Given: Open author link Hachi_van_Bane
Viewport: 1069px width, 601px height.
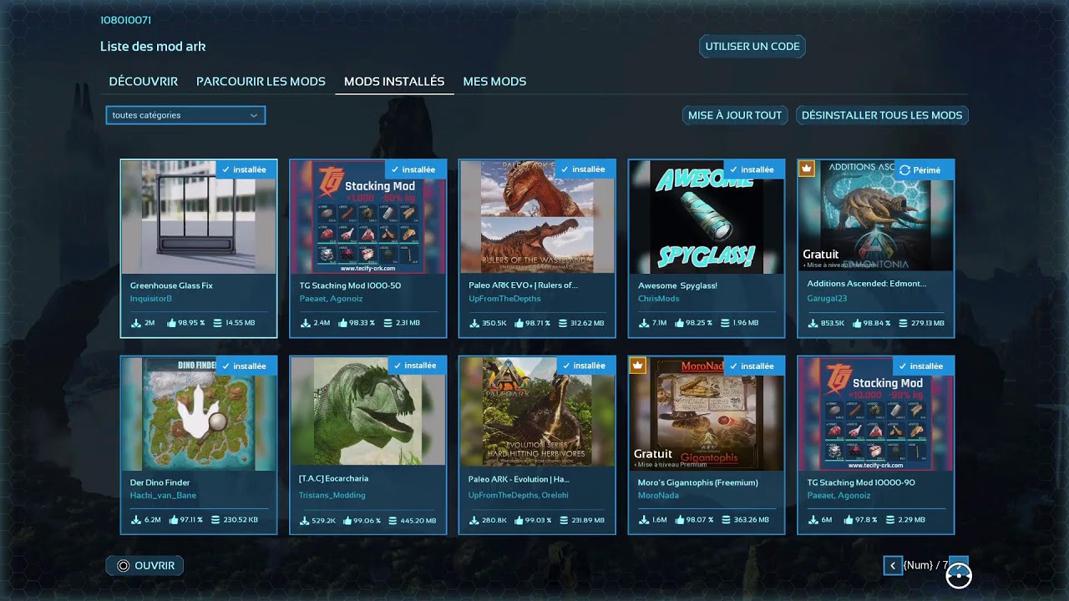Looking at the screenshot, I should tap(163, 496).
